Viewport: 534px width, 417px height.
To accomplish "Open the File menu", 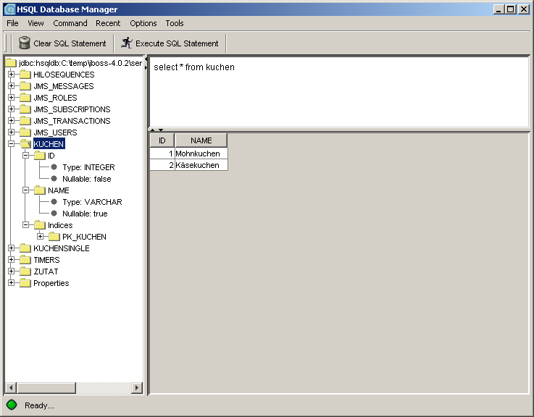I will pos(12,23).
